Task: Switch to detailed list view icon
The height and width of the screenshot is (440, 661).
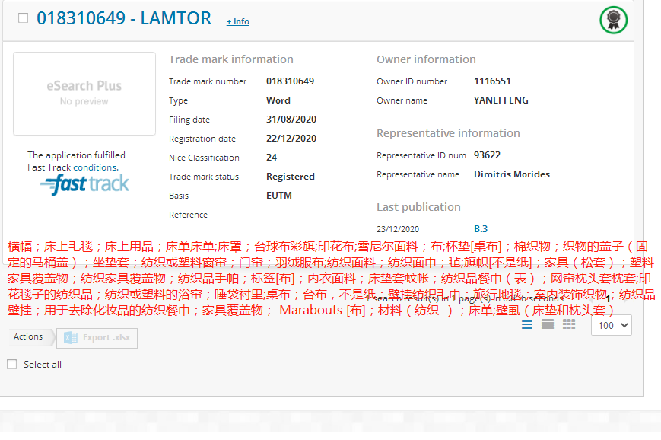Action: click(x=528, y=324)
